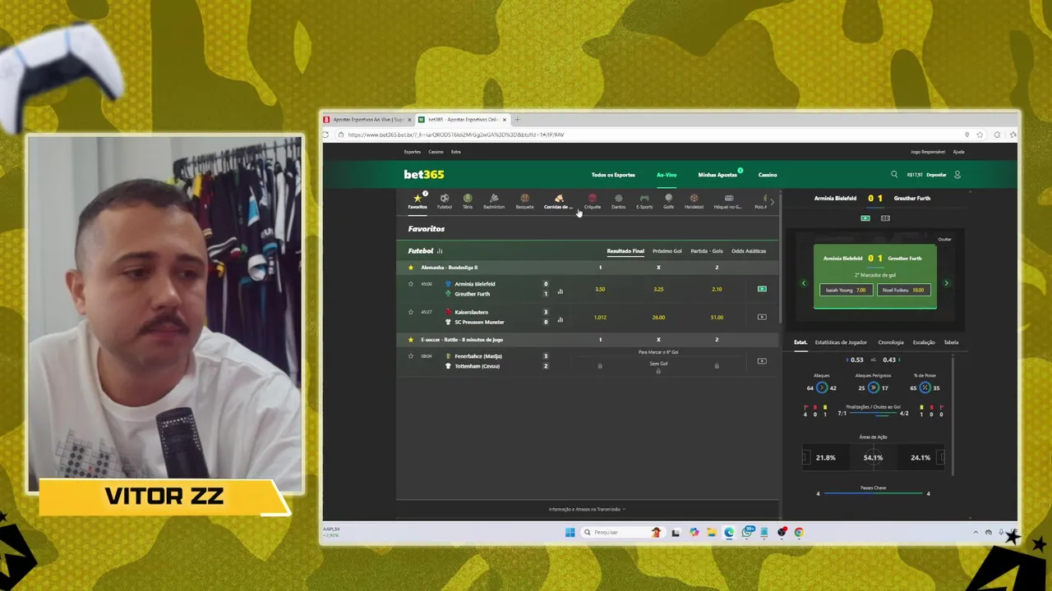Open Google Chrome from the taskbar
Screen dimensions: 1052x591
tap(798, 532)
